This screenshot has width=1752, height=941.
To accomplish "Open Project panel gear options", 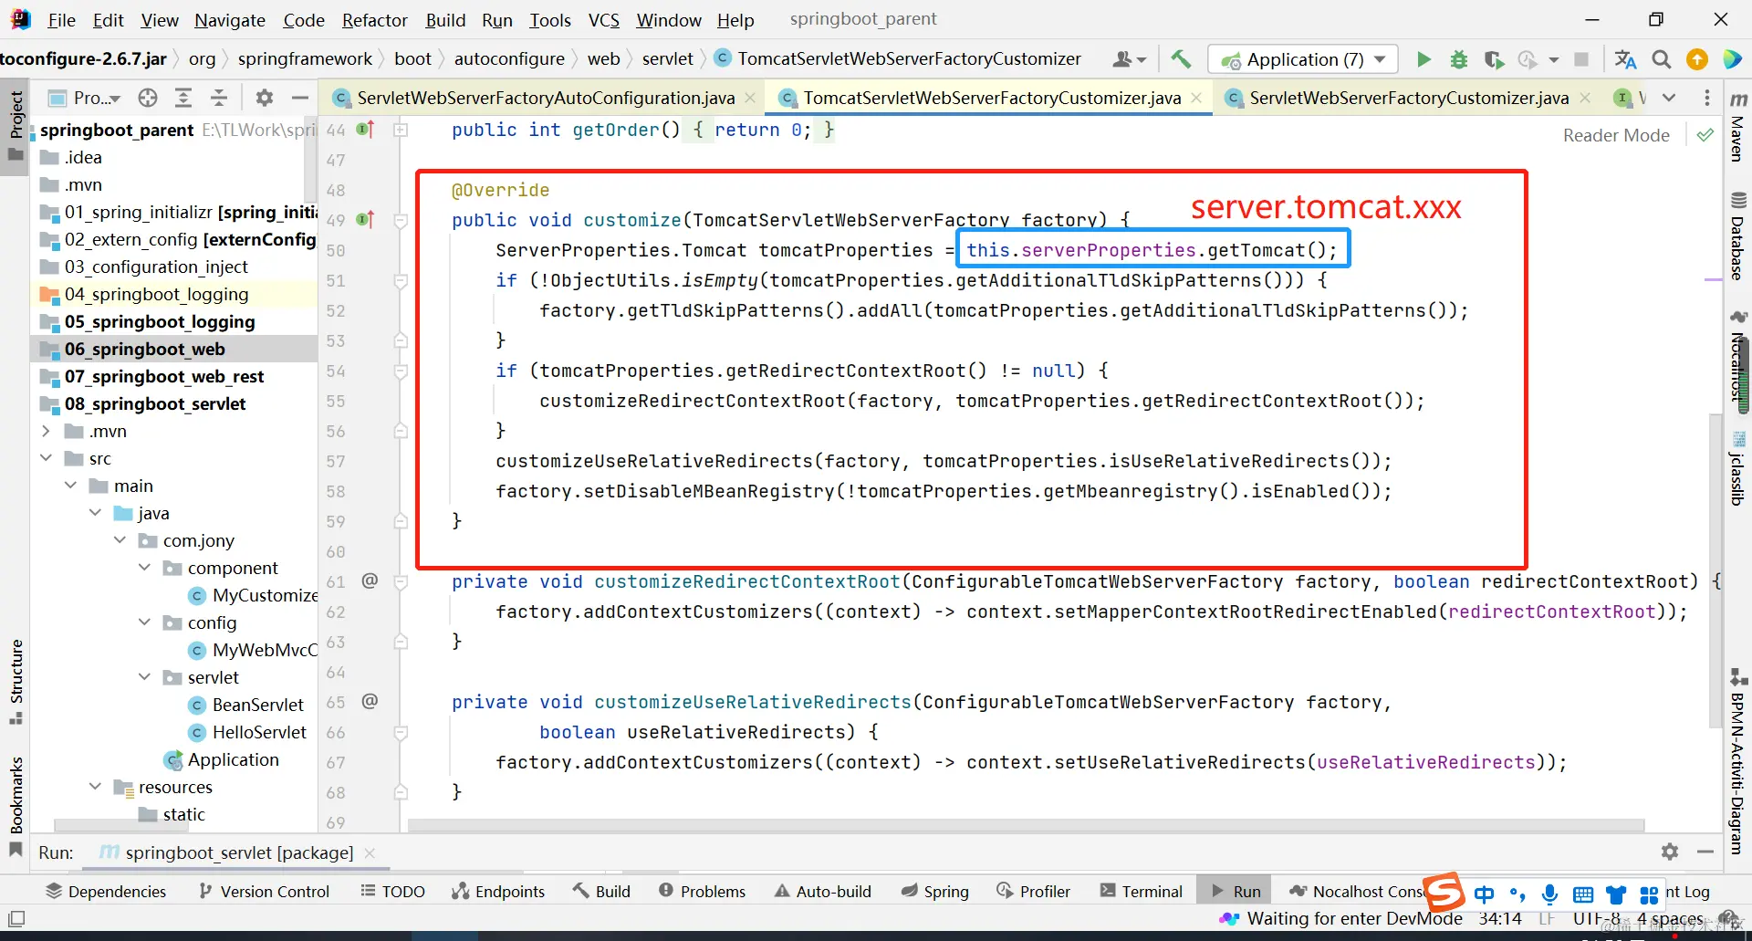I will tap(265, 98).
